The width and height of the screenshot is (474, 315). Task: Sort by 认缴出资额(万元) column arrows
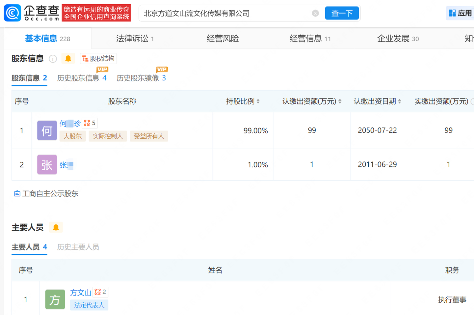(x=340, y=101)
